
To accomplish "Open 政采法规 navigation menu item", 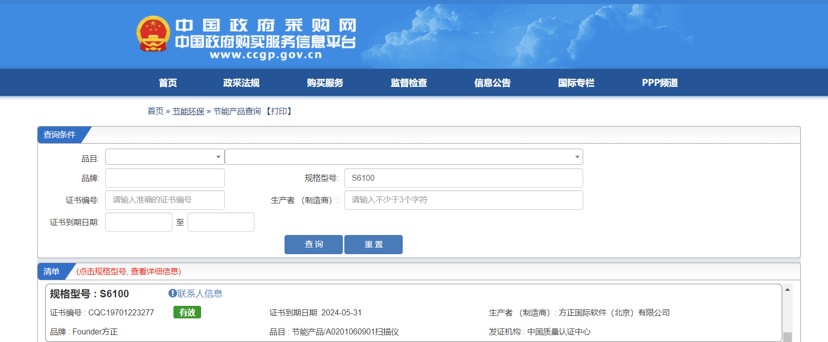I will (241, 83).
